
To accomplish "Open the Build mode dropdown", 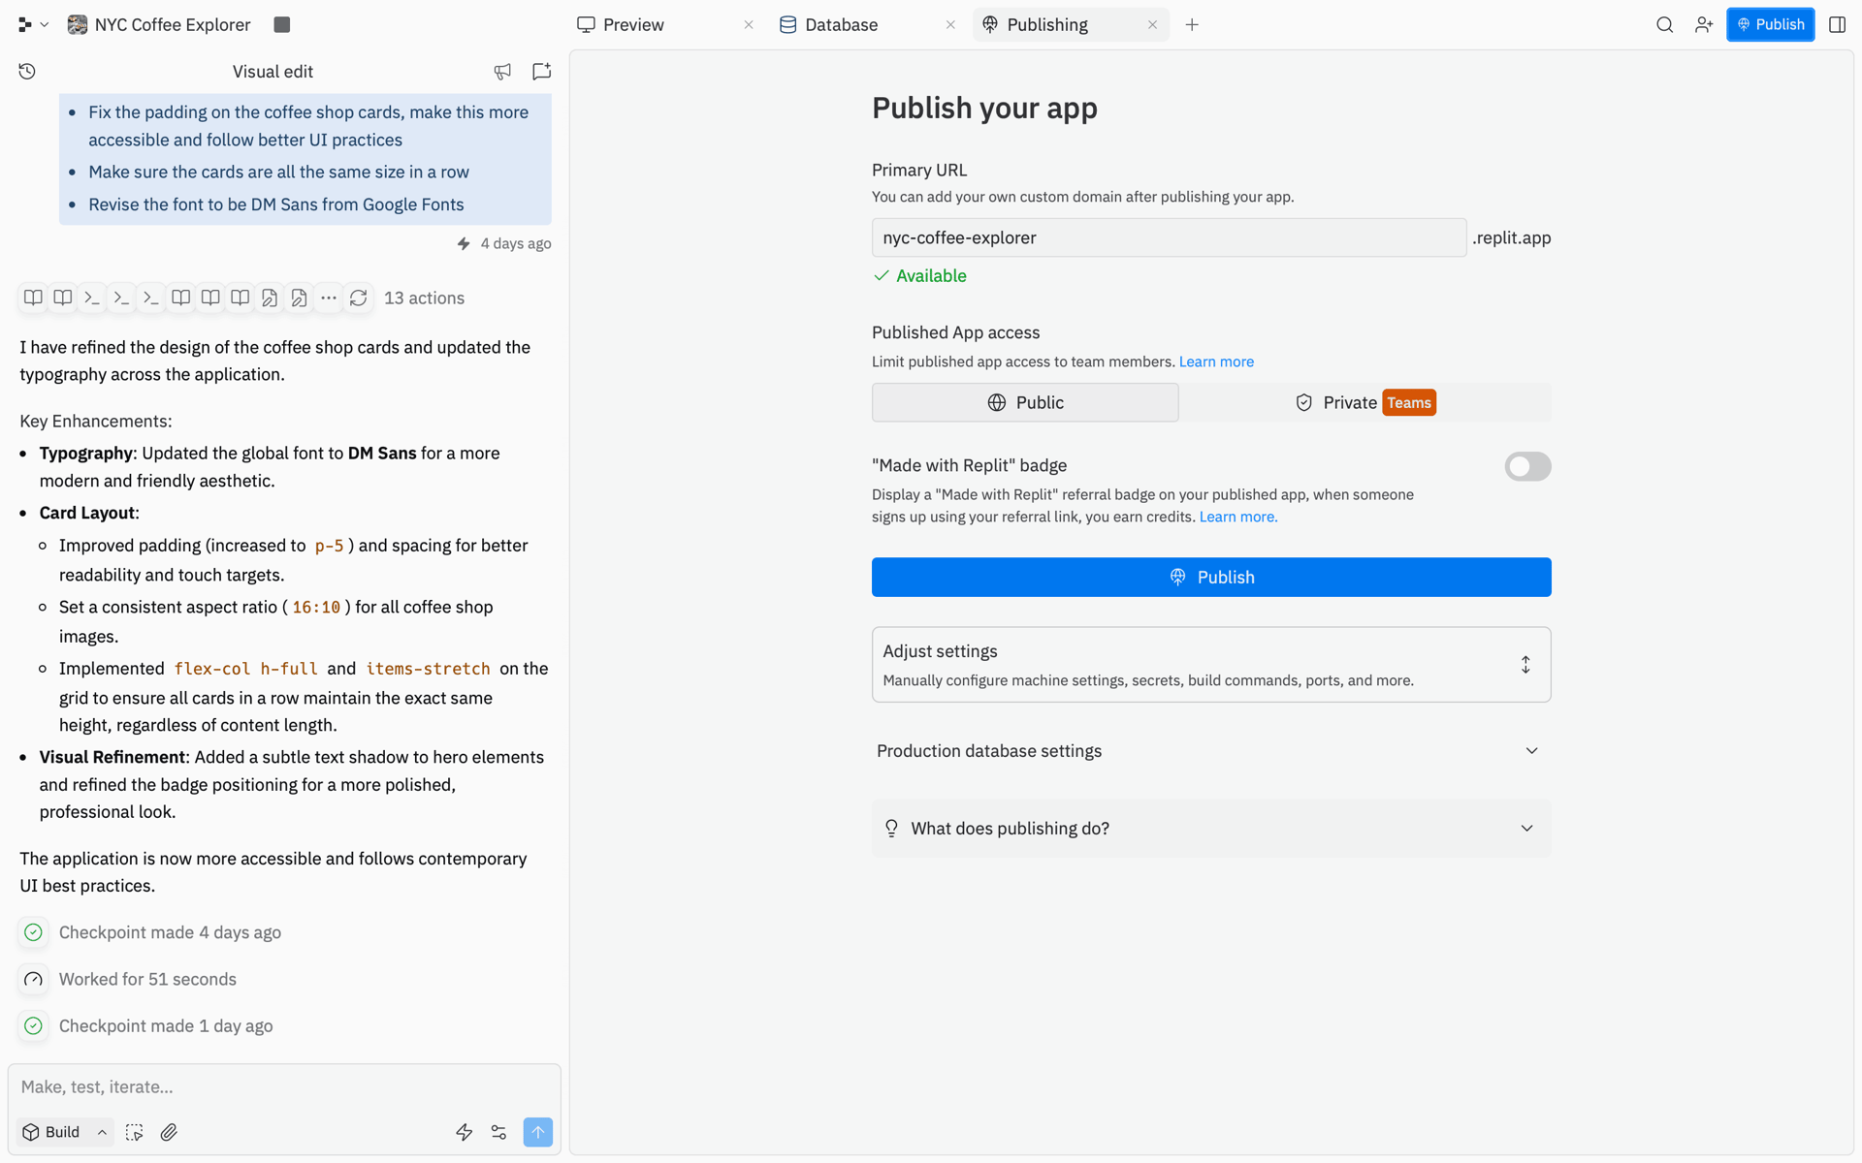I will [x=65, y=1132].
